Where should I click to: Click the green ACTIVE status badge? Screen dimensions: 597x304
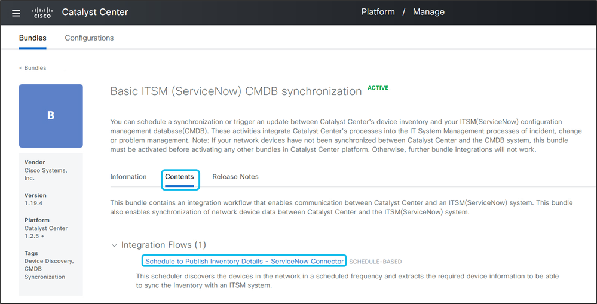tap(378, 88)
